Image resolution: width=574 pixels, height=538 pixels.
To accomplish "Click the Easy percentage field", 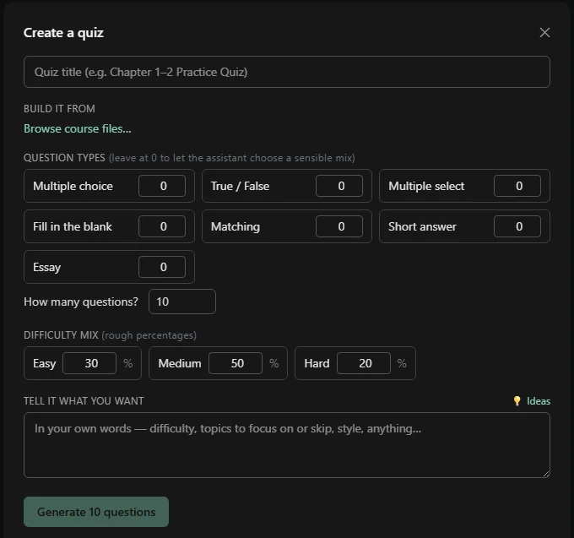I will pos(89,363).
